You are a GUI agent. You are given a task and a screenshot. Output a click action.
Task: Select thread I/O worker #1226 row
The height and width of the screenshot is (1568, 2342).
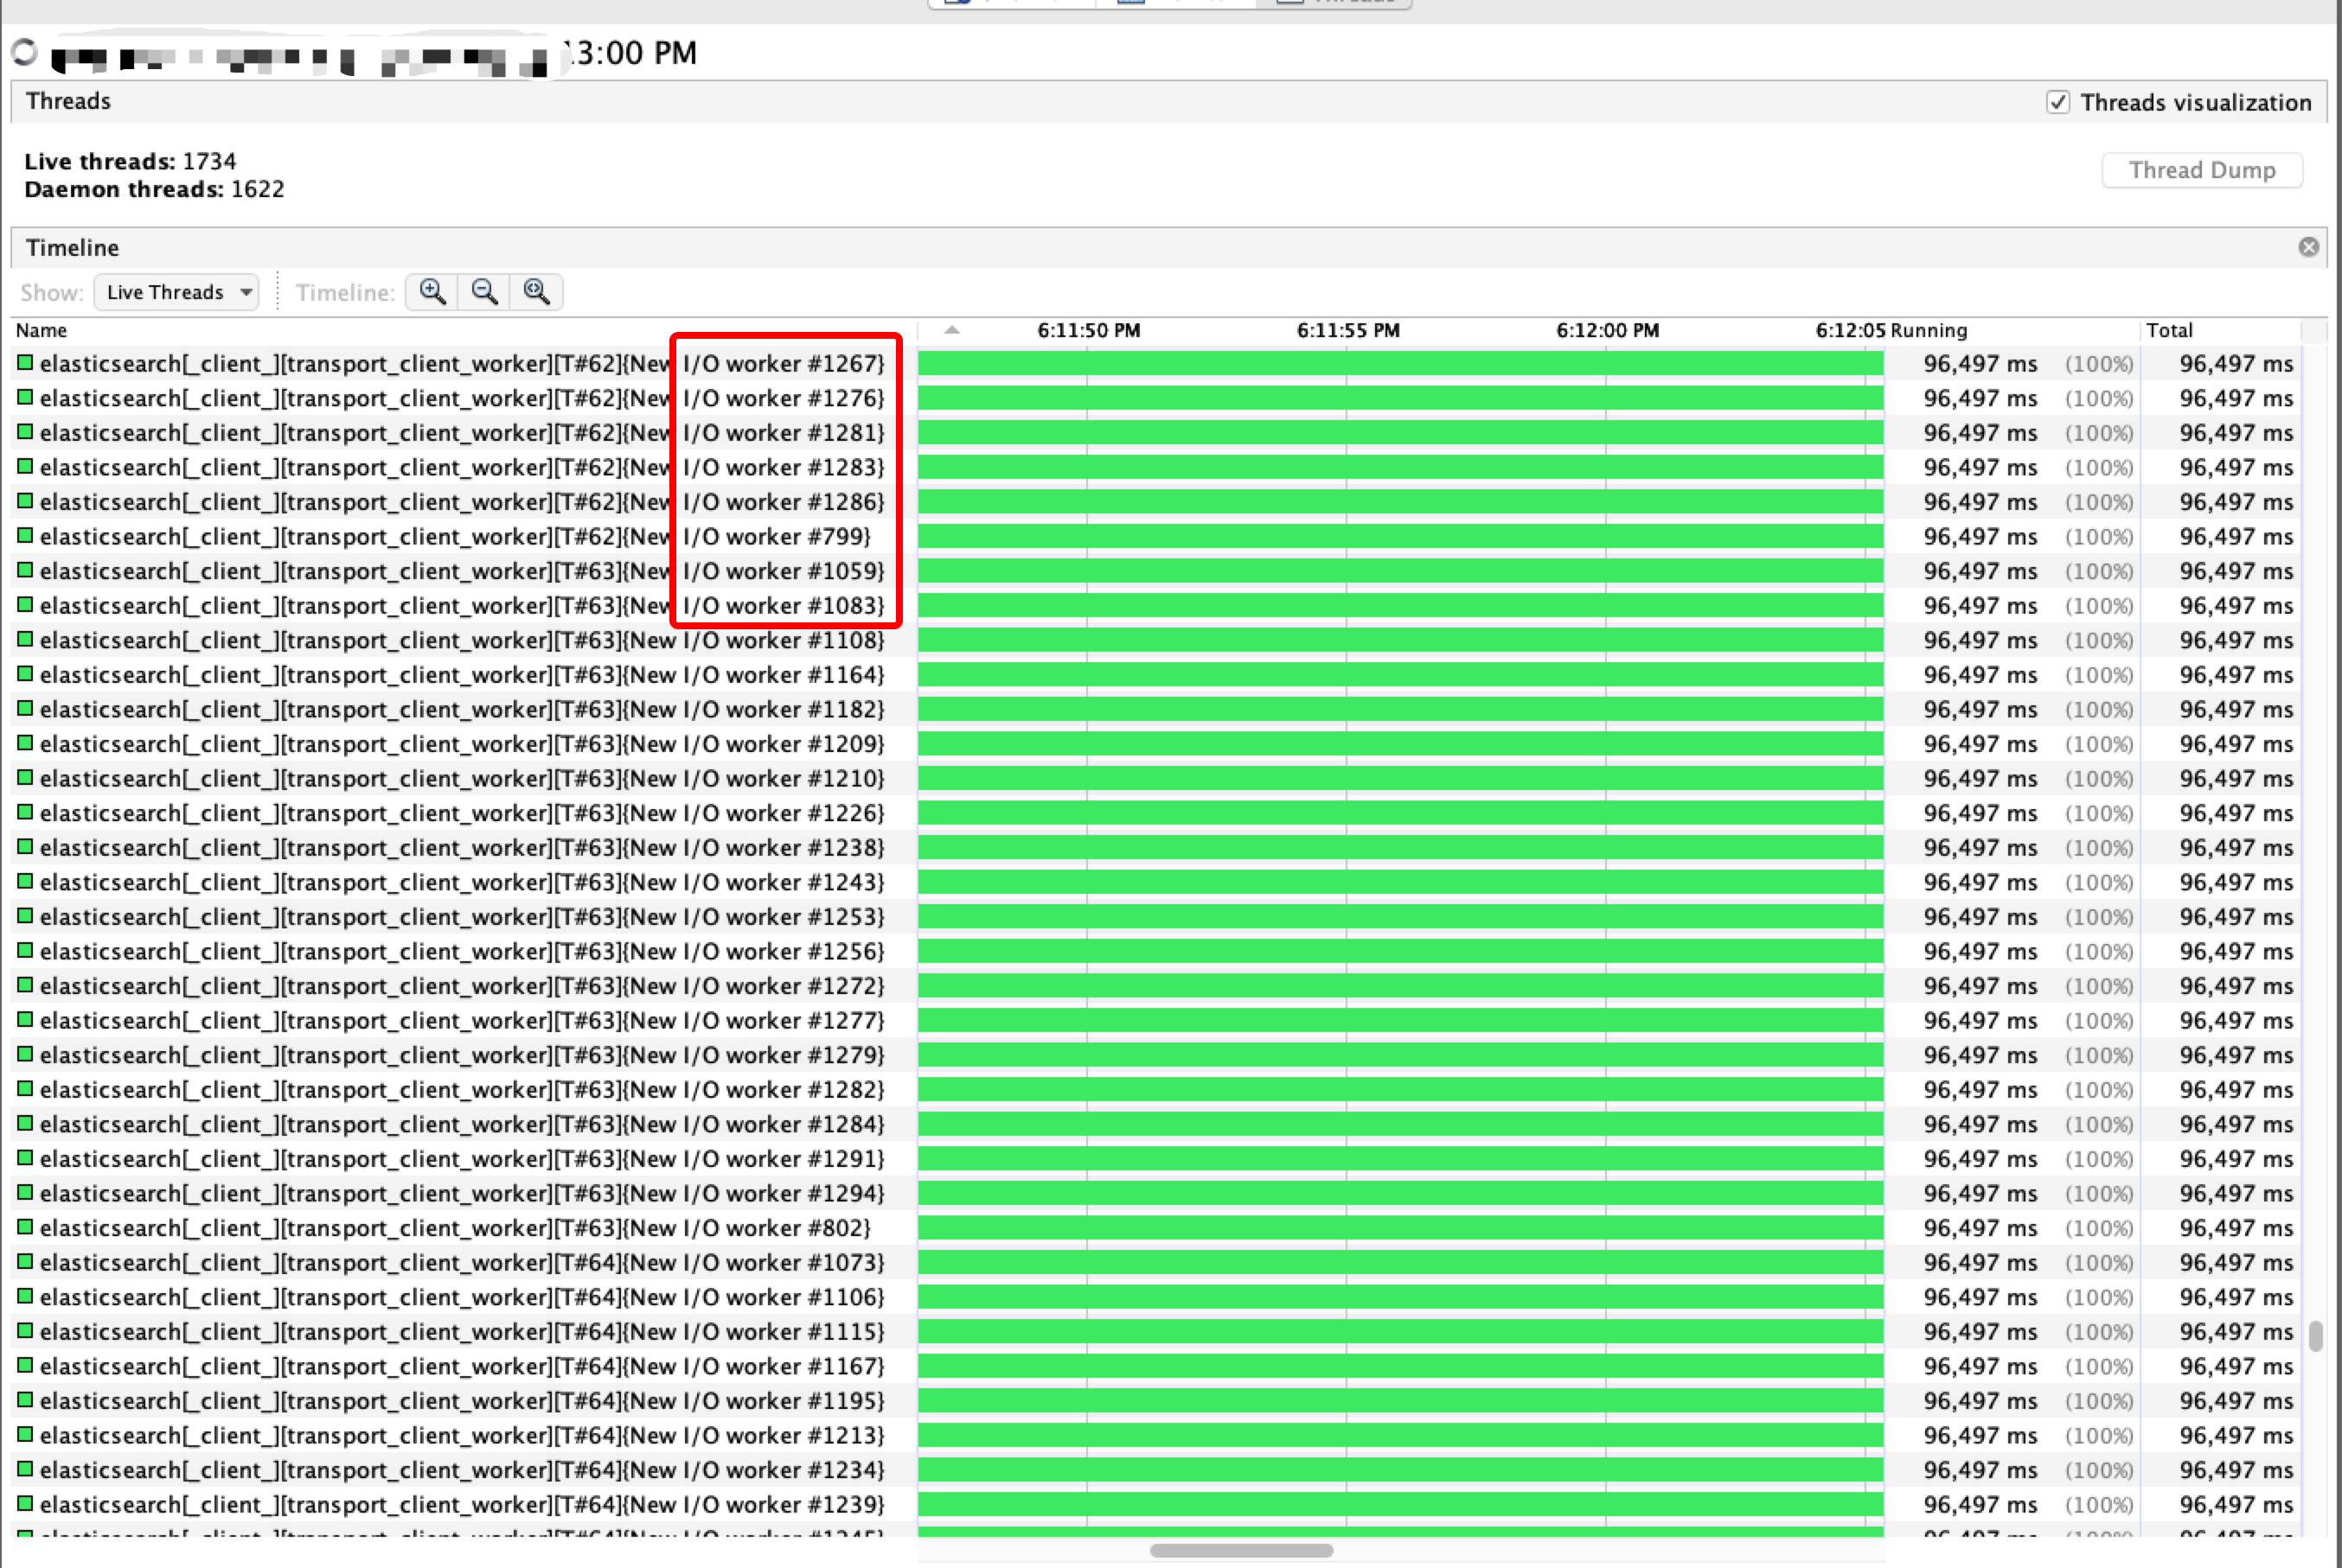point(1156,813)
